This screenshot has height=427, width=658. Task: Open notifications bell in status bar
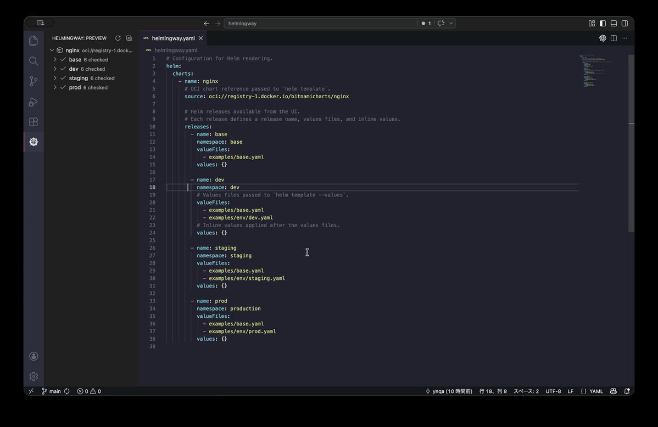click(627, 391)
